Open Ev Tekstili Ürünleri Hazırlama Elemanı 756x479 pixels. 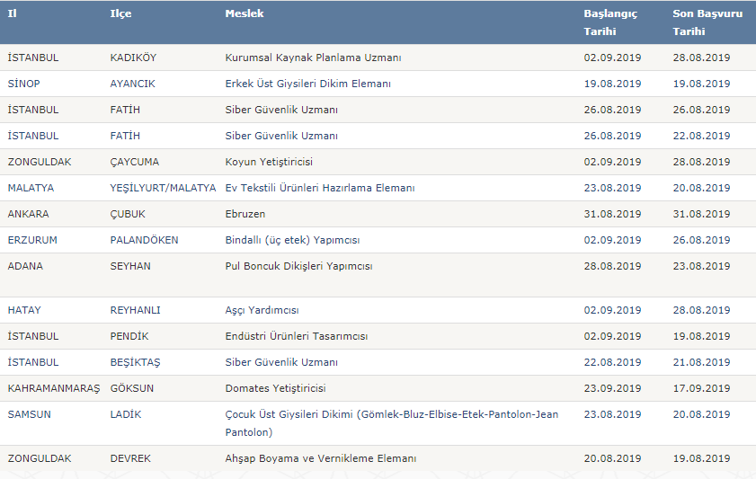[320, 188]
